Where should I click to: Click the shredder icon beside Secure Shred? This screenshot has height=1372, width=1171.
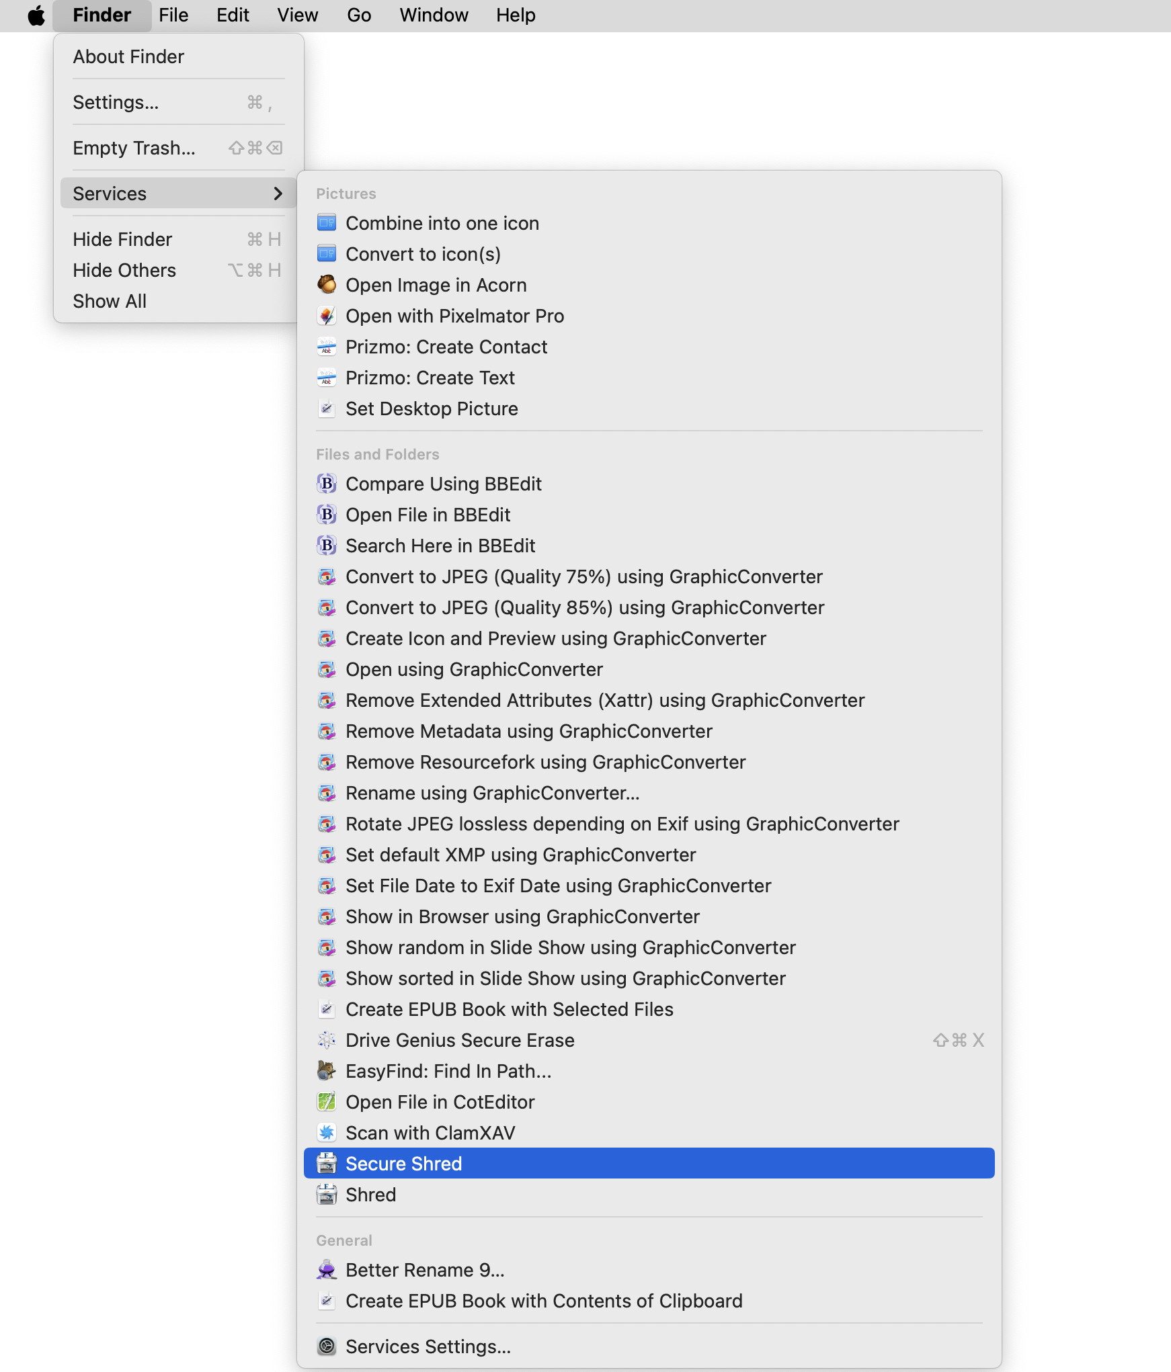point(327,1164)
